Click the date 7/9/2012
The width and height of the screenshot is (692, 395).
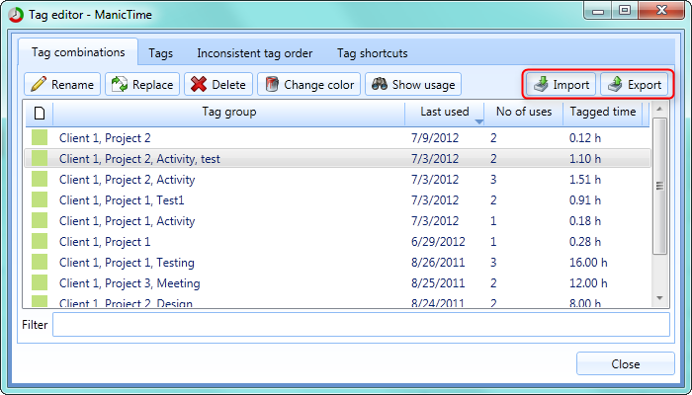435,138
